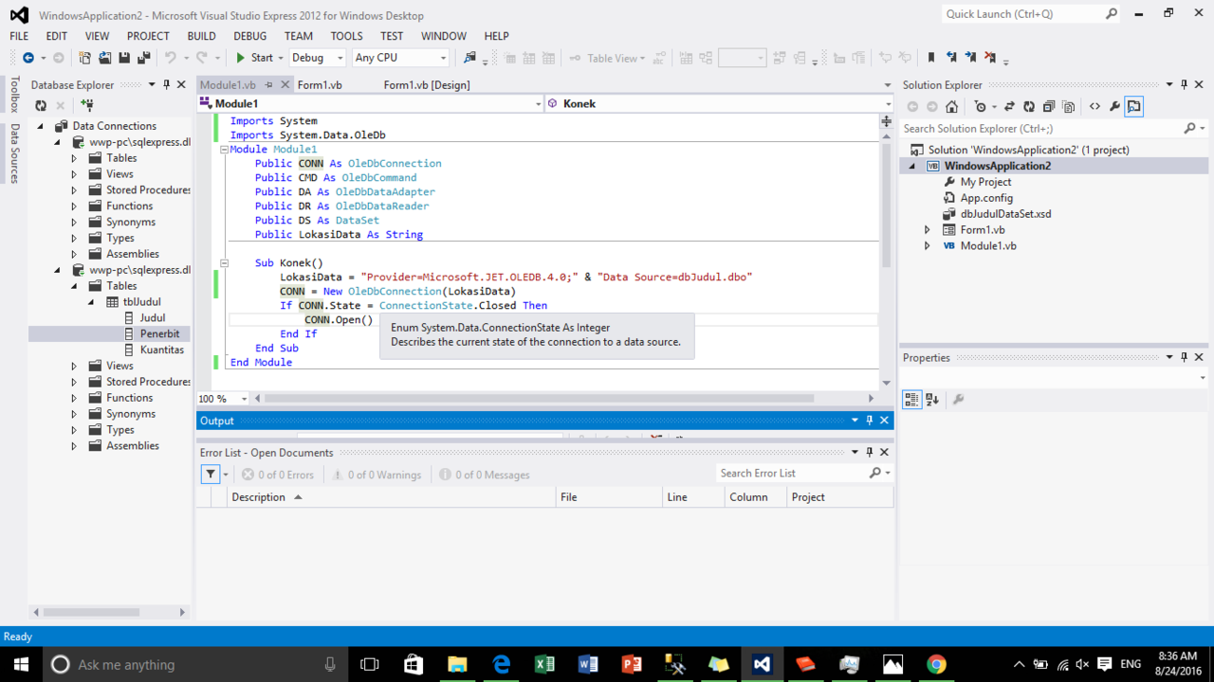The width and height of the screenshot is (1214, 682).
Task: Click the Search Solution Explorer field
Action: [x=1042, y=129]
